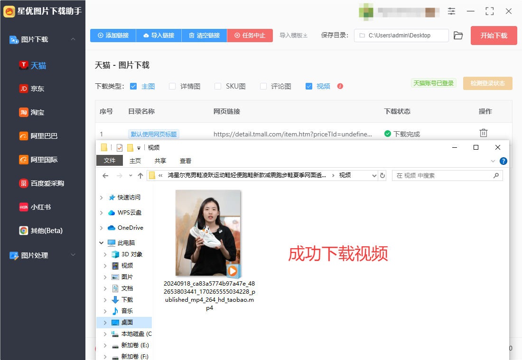Refresh the explorer address bar
Viewport: 522px width, 360px height.
click(382, 176)
